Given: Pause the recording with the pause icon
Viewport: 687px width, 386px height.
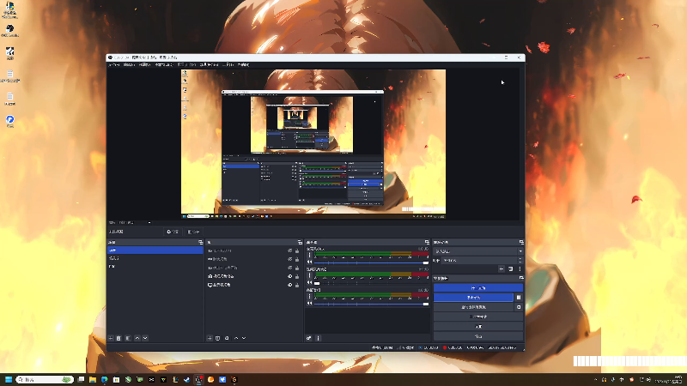Looking at the screenshot, I should 519,298.
